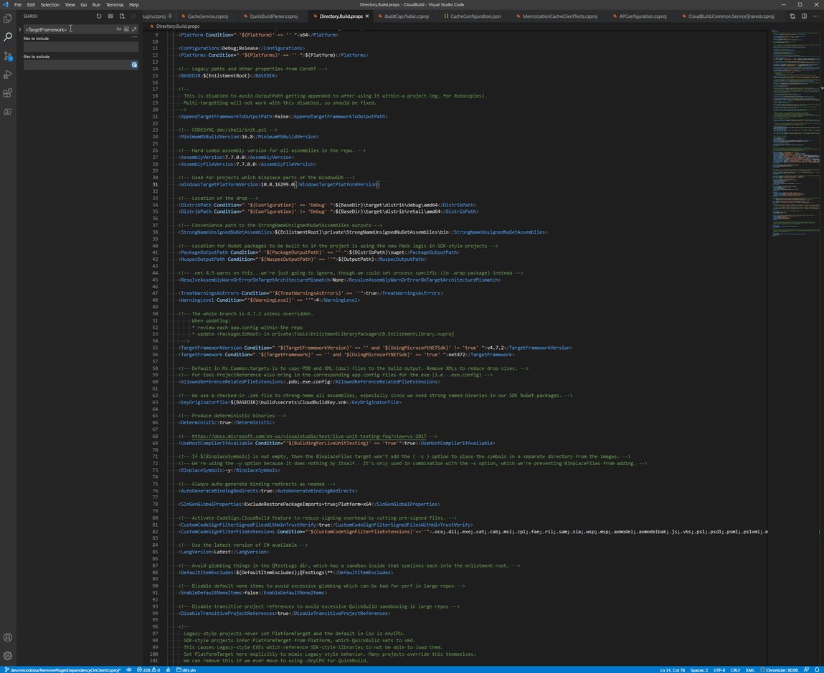Open the Search view in activity bar
Viewport: 824px width, 673px height.
point(8,37)
